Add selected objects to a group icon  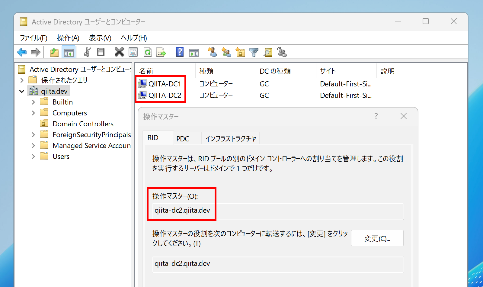point(282,52)
